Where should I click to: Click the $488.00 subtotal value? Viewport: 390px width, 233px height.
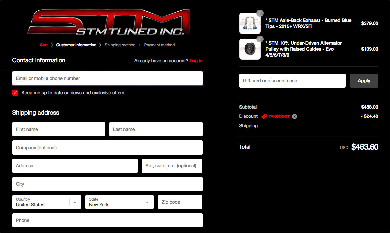click(x=370, y=107)
